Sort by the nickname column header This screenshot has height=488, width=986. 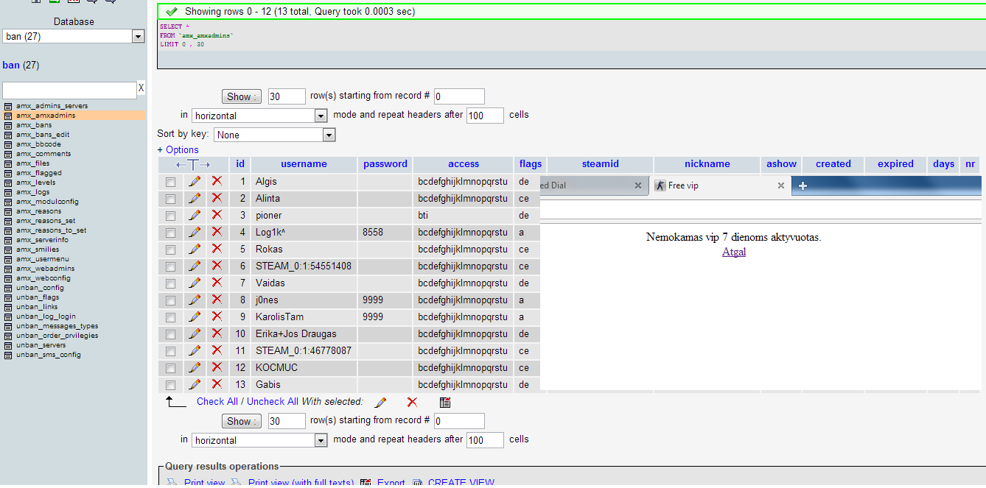click(707, 164)
